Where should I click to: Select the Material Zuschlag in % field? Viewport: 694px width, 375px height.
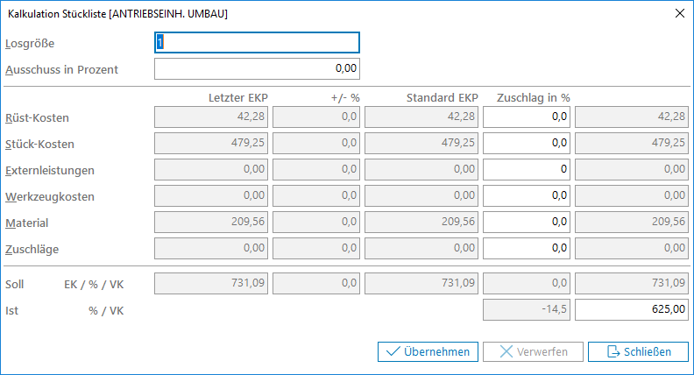tap(527, 222)
